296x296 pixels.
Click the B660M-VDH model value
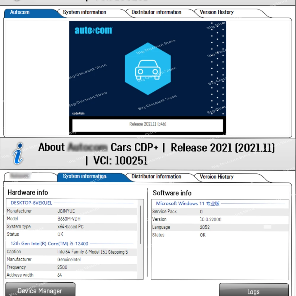click(x=69, y=219)
